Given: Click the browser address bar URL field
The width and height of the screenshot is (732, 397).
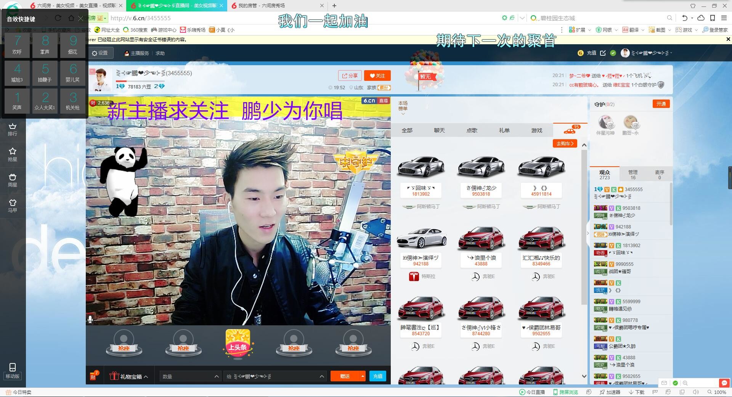Looking at the screenshot, I should 301,18.
